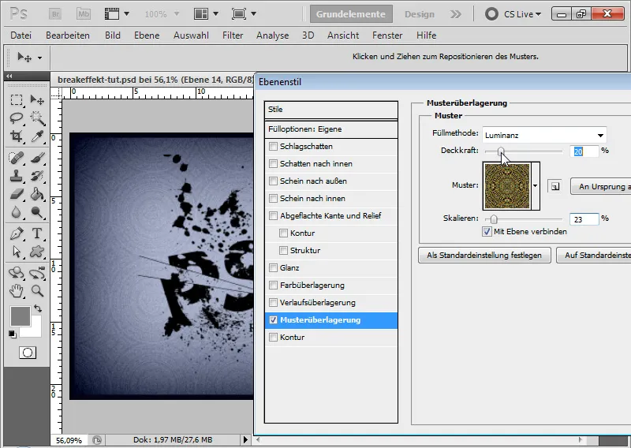
Task: Open the Datei menu
Action: tap(21, 35)
